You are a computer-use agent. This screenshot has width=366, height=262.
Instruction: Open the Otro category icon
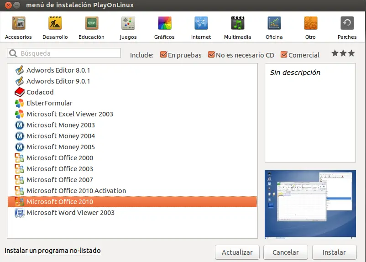[310, 23]
